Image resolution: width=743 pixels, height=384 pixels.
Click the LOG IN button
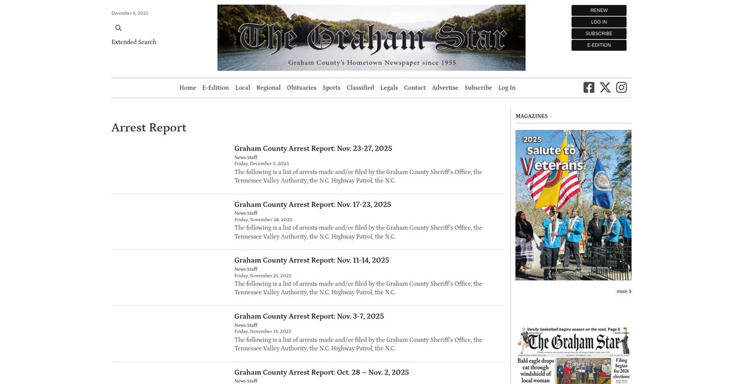pyautogui.click(x=599, y=22)
